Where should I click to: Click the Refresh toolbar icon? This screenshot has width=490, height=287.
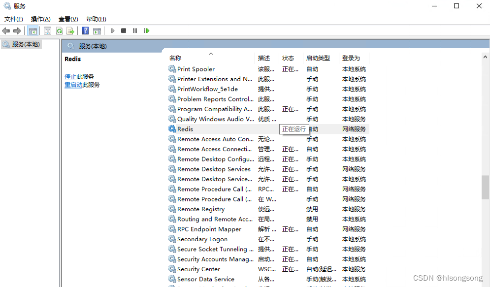(x=60, y=31)
